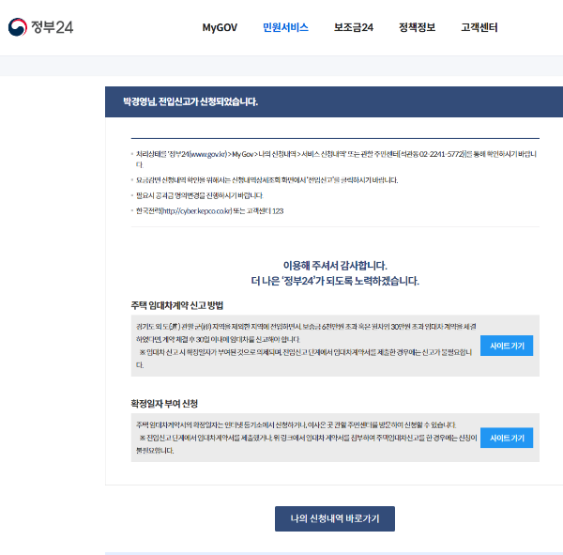Open the MyGOV menu
Image resolution: width=563 pixels, height=555 pixels.
[220, 27]
